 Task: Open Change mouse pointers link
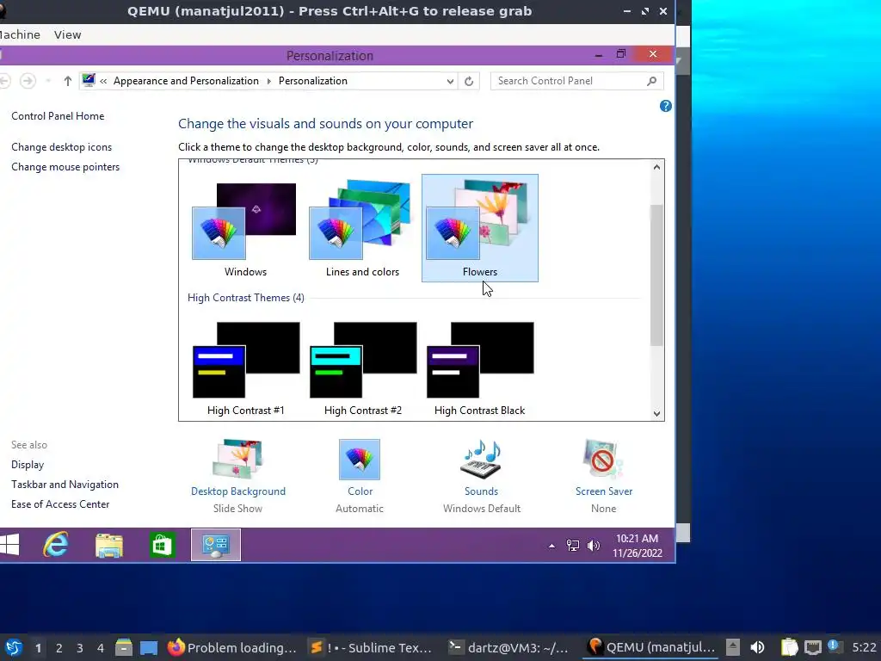65,167
